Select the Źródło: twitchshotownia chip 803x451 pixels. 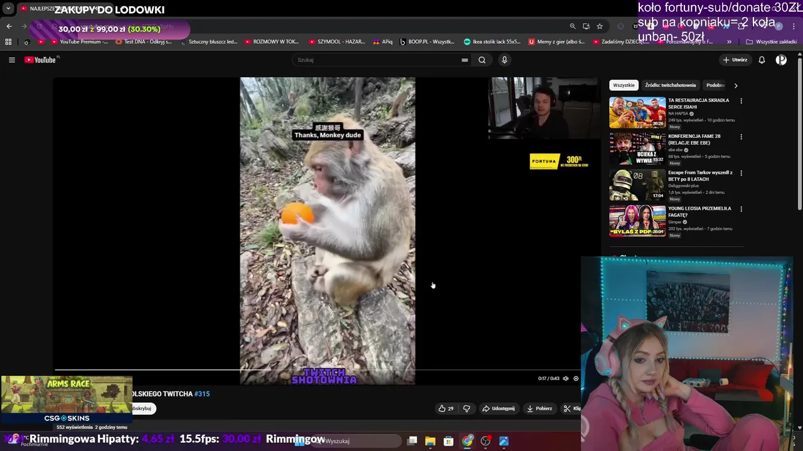[671, 85]
